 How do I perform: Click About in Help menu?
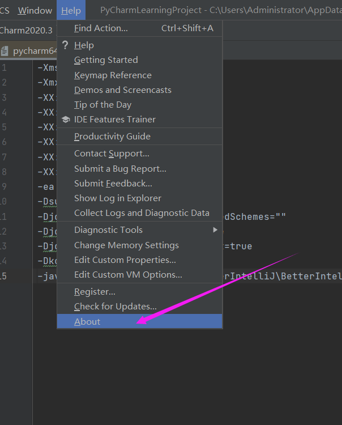[140, 321]
